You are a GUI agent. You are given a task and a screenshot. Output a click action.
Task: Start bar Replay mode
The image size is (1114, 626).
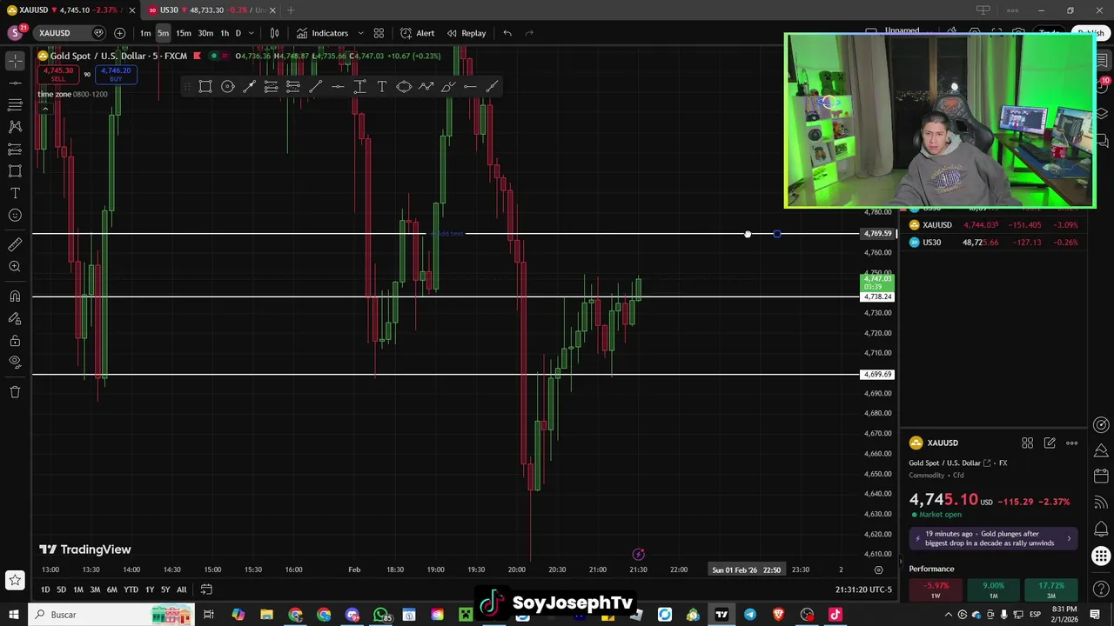[x=466, y=33]
